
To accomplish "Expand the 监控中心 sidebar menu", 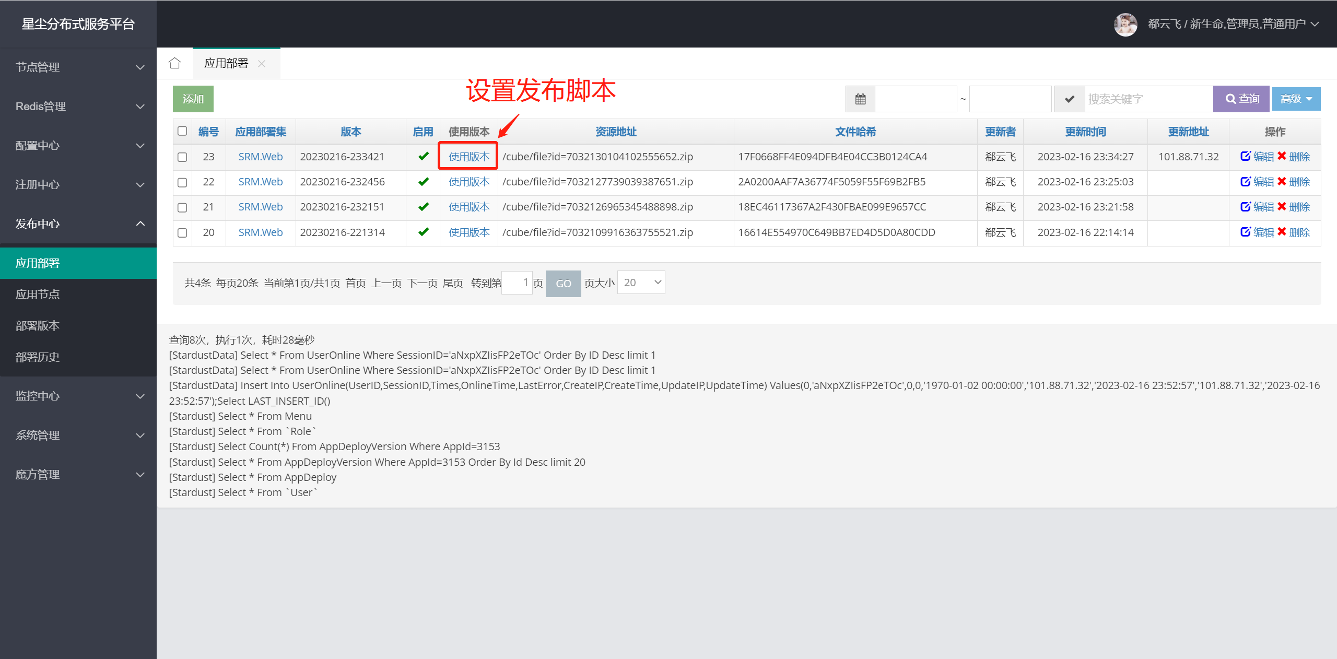I will (78, 396).
